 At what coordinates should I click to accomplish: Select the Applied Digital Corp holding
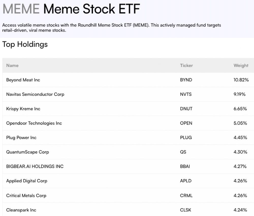27,181
